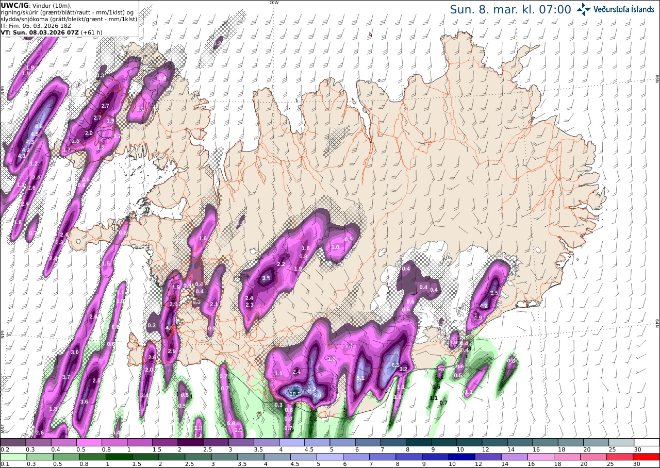Click the 20W longitude label at top
This screenshot has width=660, height=468.
274,3
